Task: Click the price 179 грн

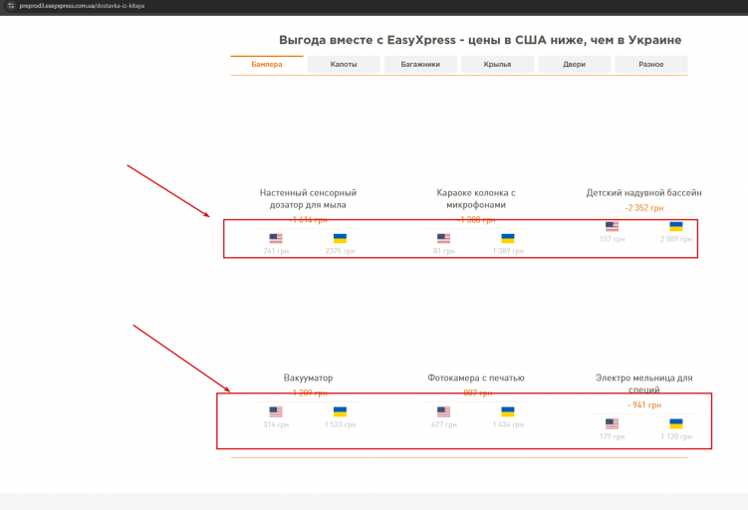Action: (x=612, y=436)
